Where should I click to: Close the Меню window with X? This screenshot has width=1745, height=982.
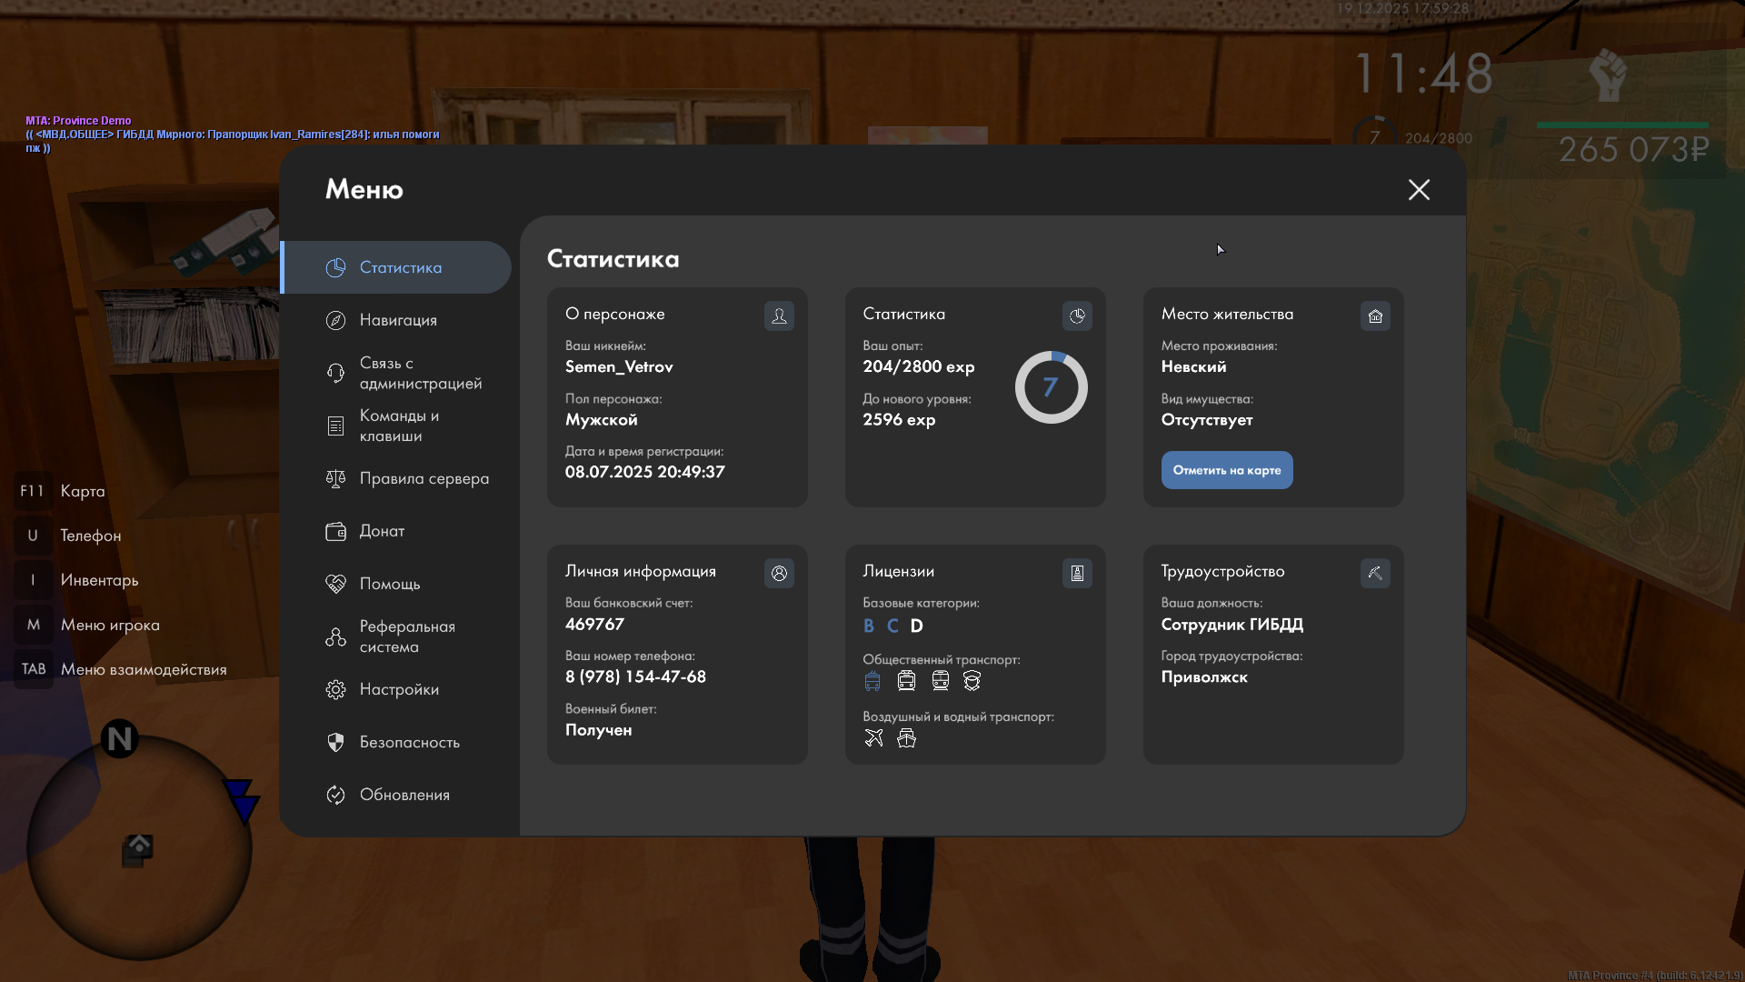click(1419, 189)
